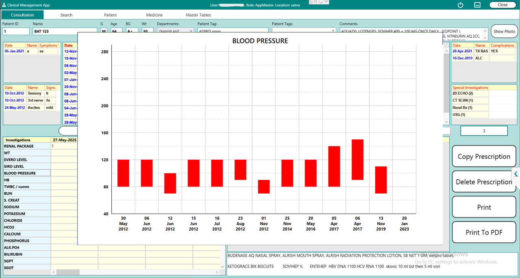Open the Renal Bx (1) entry
The width and height of the screenshot is (520, 278).
(x=470, y=107)
